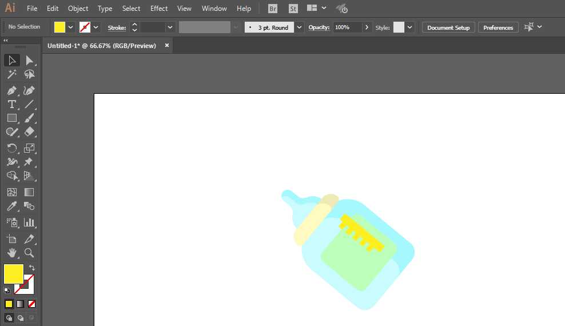Select the Rectangle tool
565x326 pixels.
[x=11, y=118]
